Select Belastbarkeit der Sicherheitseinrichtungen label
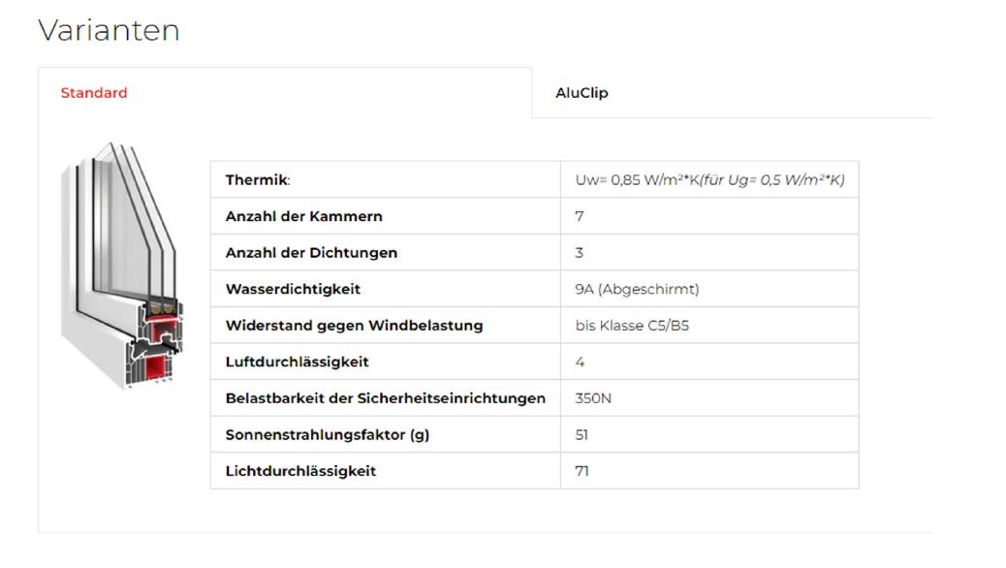The width and height of the screenshot is (1006, 568). pyautogui.click(x=385, y=398)
